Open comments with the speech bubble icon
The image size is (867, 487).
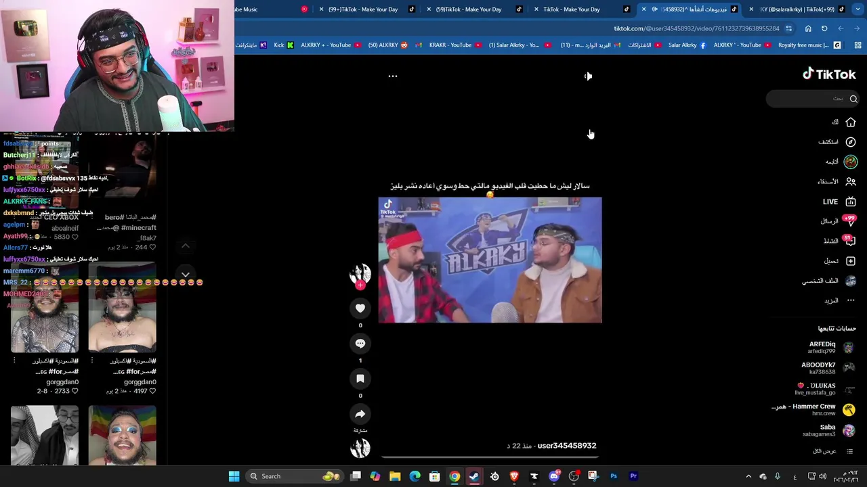click(360, 344)
